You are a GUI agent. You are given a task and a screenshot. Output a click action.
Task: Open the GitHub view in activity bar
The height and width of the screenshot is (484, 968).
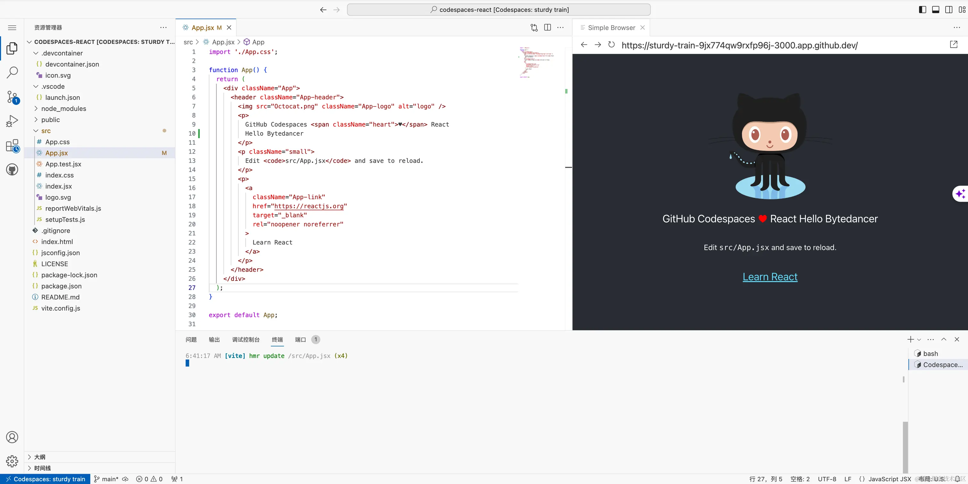pos(12,170)
